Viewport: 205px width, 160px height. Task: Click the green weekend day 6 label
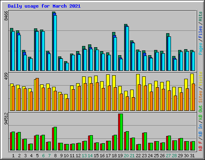43,156
